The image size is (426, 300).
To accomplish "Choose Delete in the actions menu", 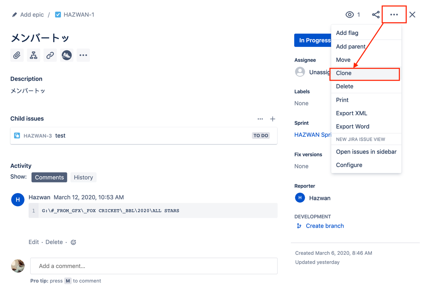I will [366, 87].
